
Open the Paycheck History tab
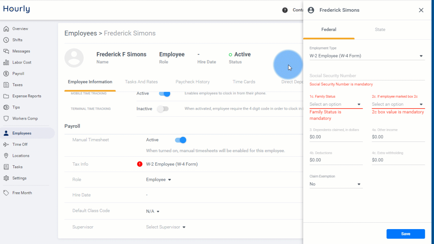click(193, 82)
